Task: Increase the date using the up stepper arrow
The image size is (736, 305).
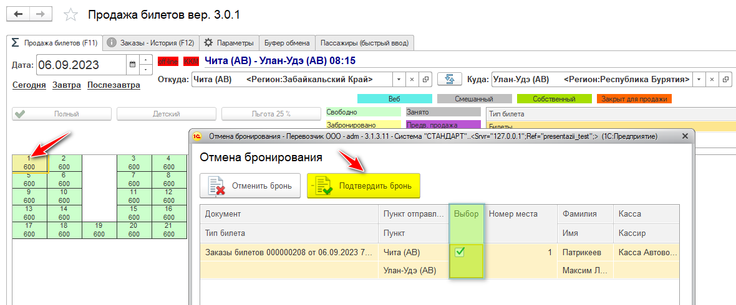Action: (145, 60)
